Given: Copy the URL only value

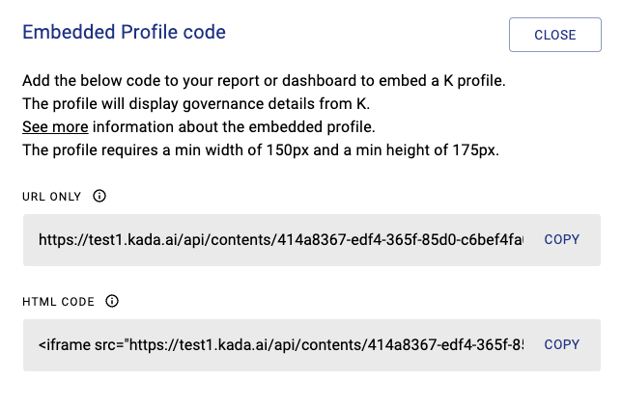Looking at the screenshot, I should click(561, 239).
